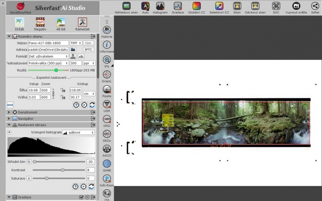The height and width of the screenshot is (201, 322).
Task: Open the USM sharpening tool
Action: pyautogui.click(x=107, y=104)
